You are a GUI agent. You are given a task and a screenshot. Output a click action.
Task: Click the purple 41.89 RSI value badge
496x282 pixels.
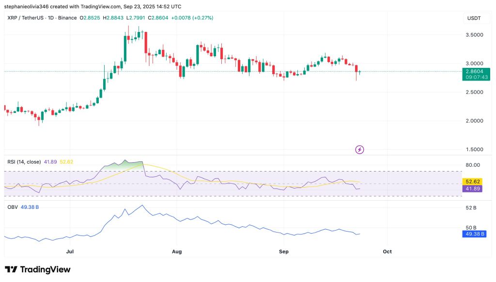tap(474, 188)
